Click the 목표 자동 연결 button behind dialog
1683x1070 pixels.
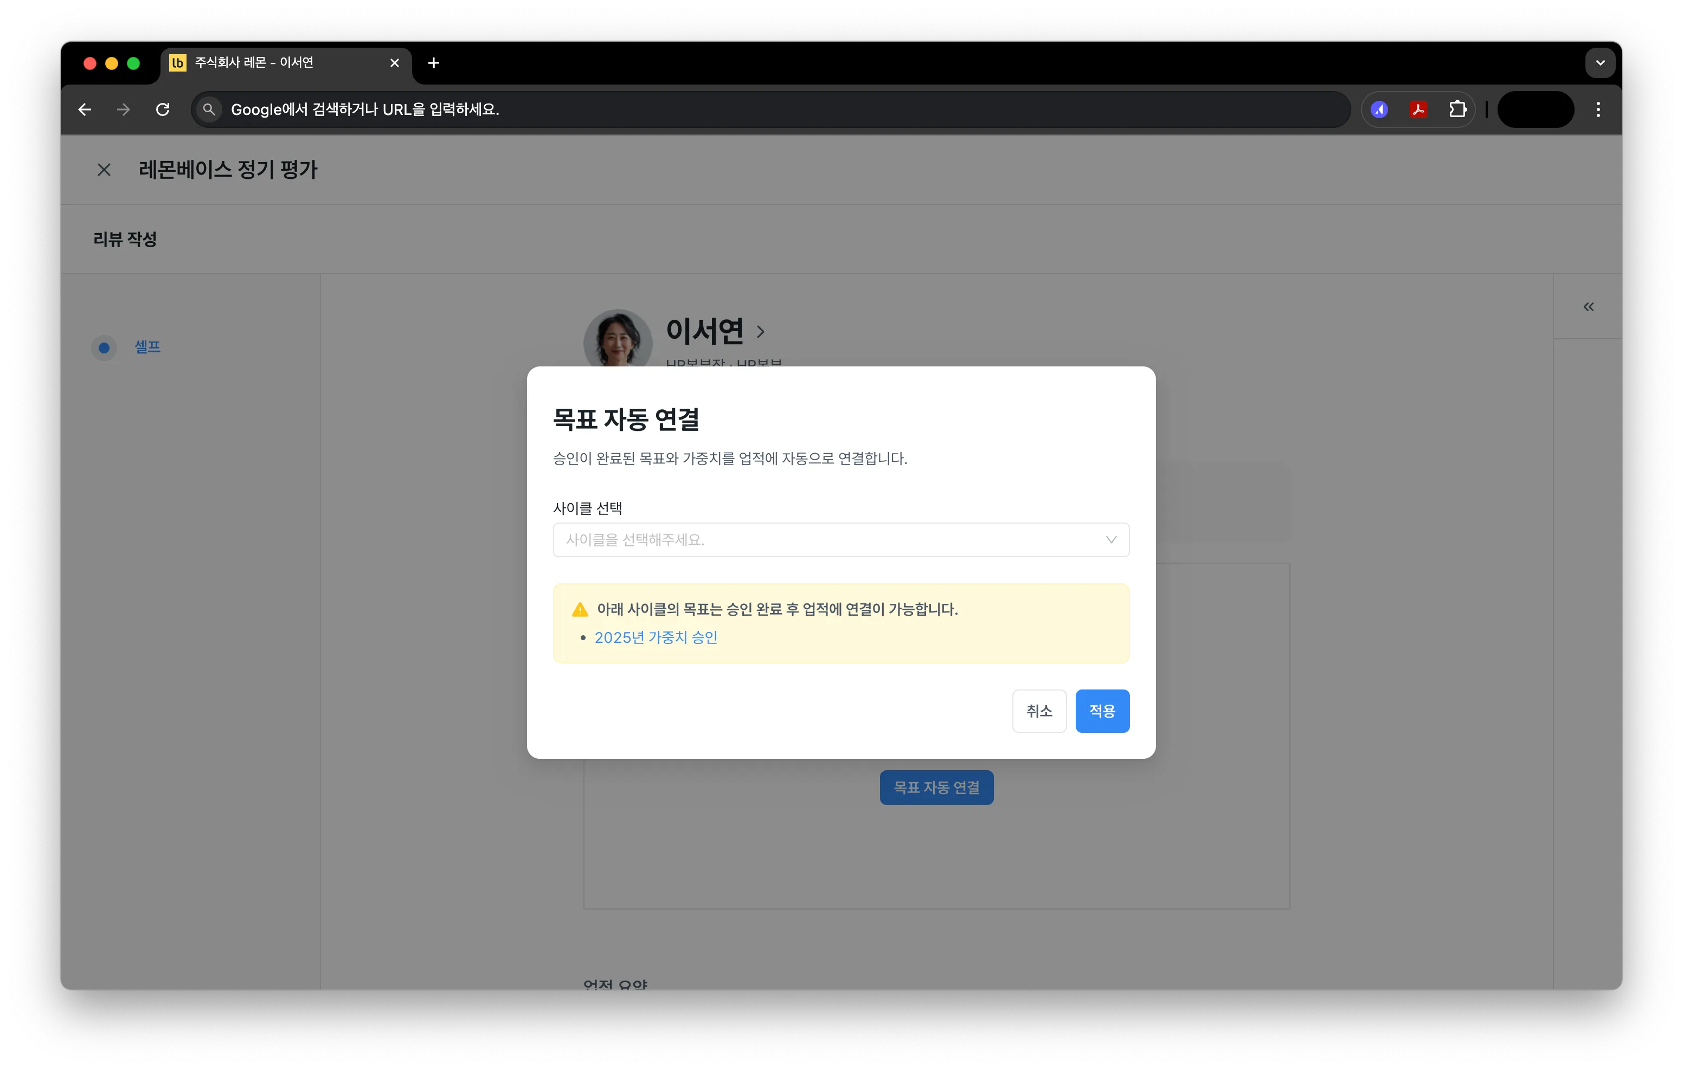coord(936,788)
